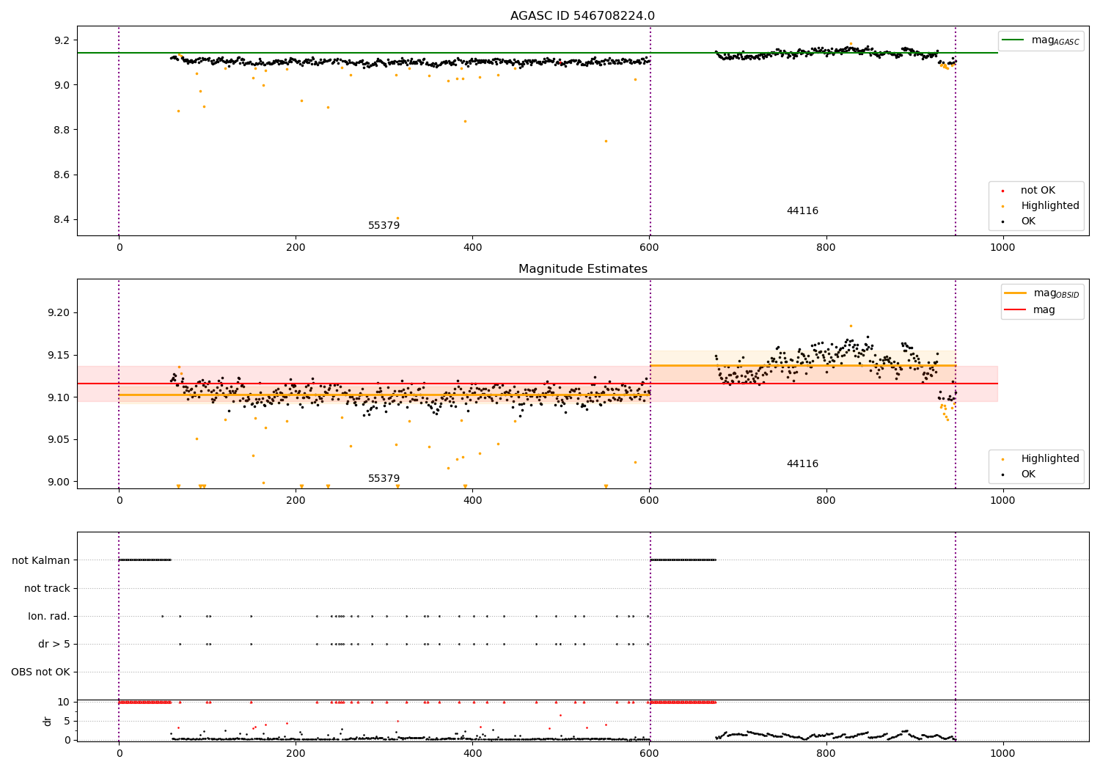The image size is (1100, 770).
Task: Click the '1000' x-tick under the top plot
Action: [1002, 248]
